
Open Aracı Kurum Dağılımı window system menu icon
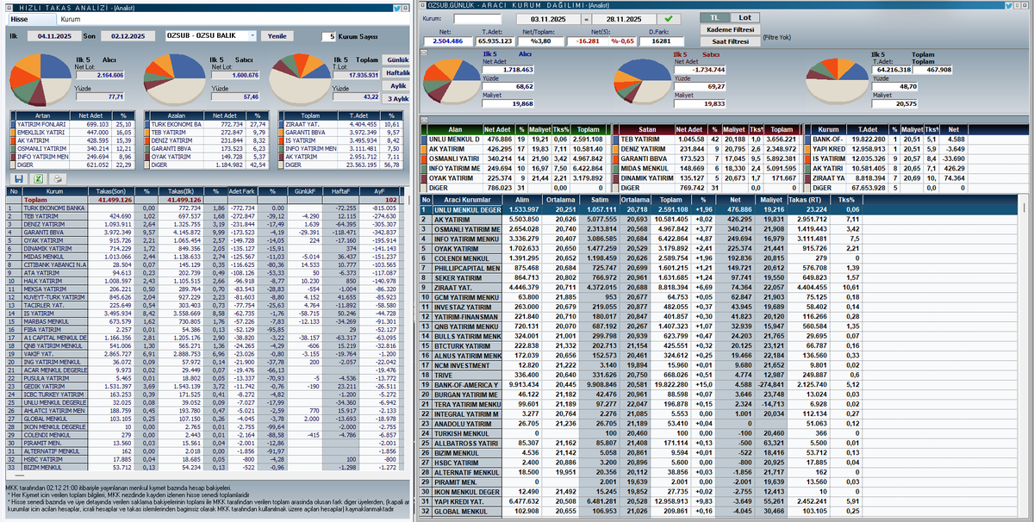[x=421, y=5]
